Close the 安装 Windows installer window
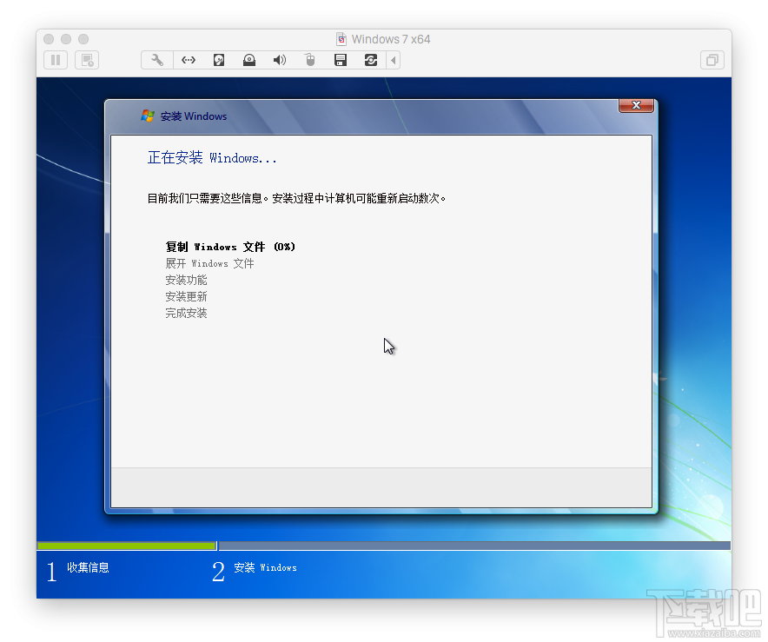This screenshot has width=768, height=642. [x=636, y=105]
